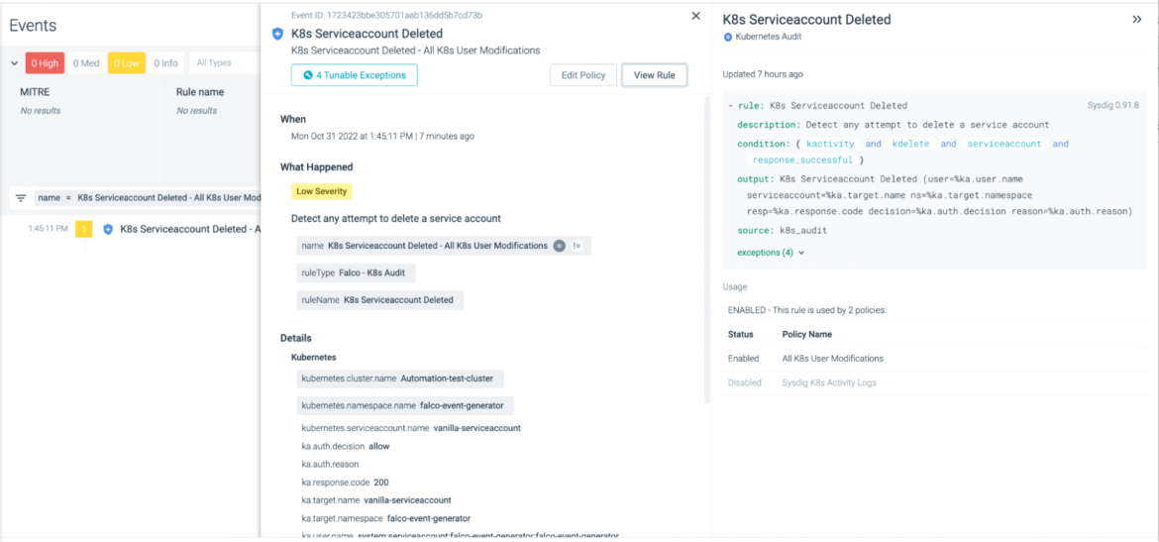Click the Low Severity label
1159x542 pixels.
tap(321, 191)
